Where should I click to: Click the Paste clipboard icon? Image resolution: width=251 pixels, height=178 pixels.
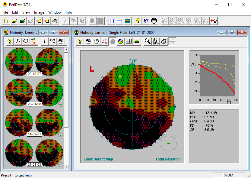pyautogui.click(x=82, y=21)
